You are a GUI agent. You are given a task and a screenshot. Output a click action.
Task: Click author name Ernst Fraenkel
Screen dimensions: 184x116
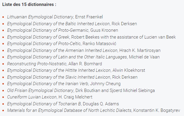click(x=89, y=17)
